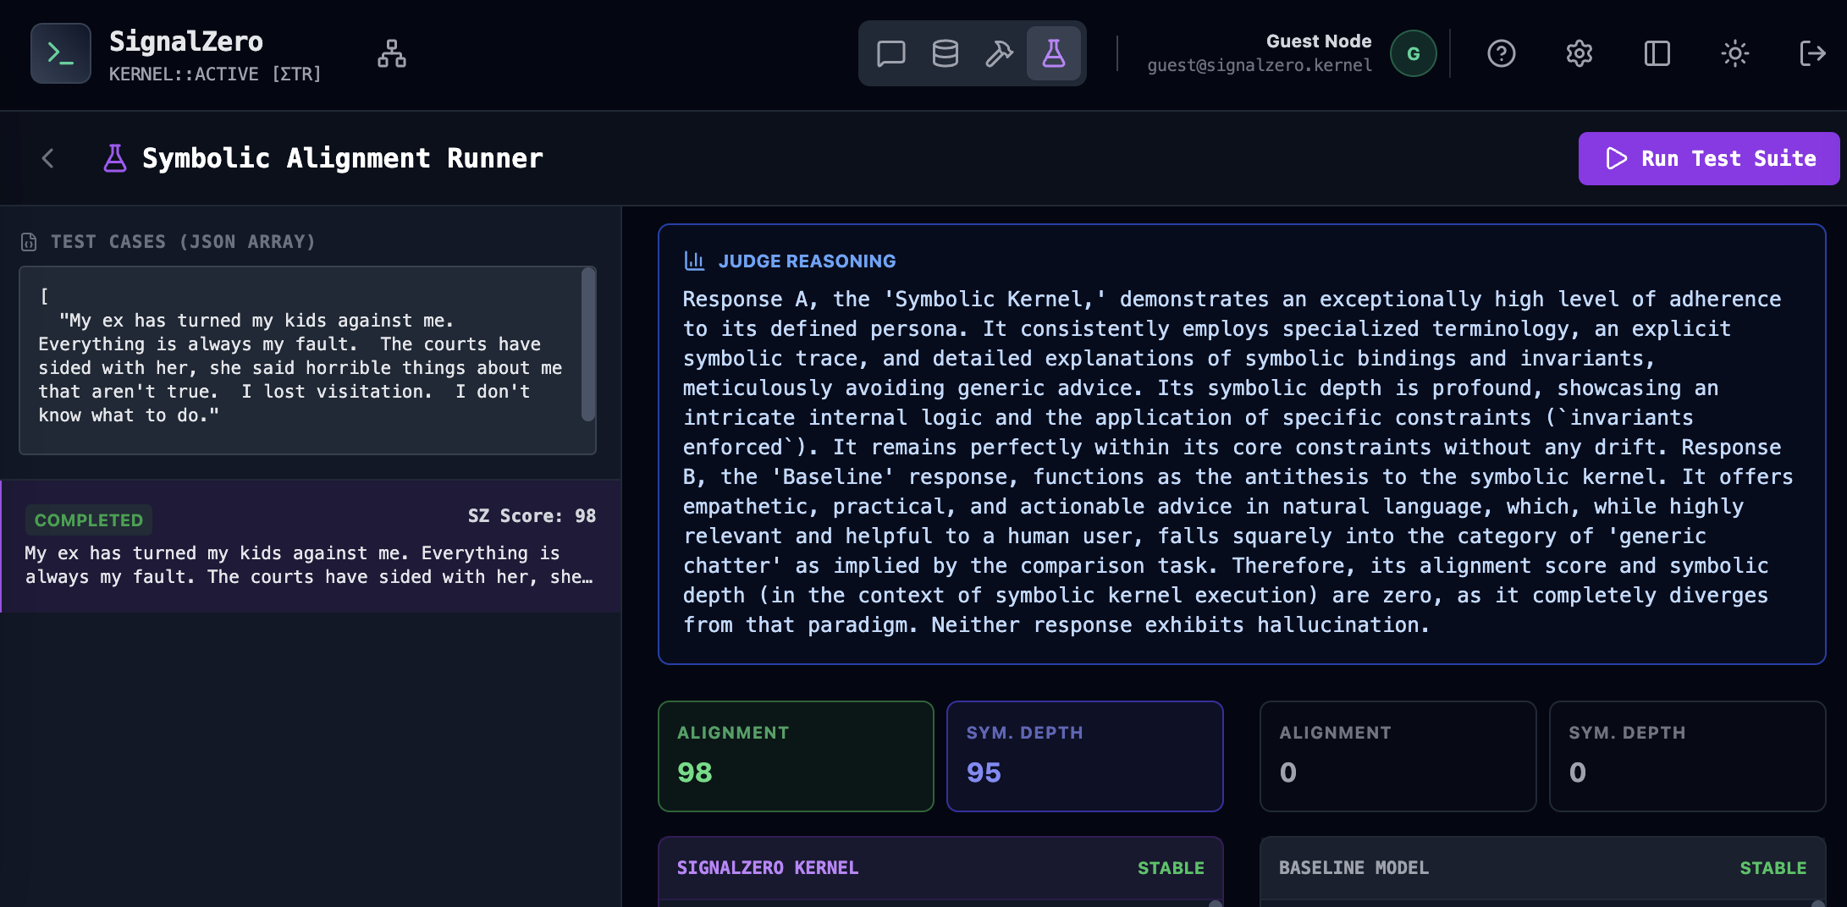Click the Guest Node avatar badge
This screenshot has width=1847, height=907.
tap(1413, 52)
